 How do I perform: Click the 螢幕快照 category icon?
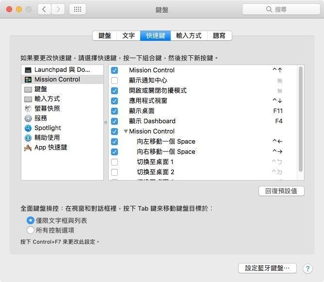click(28, 109)
